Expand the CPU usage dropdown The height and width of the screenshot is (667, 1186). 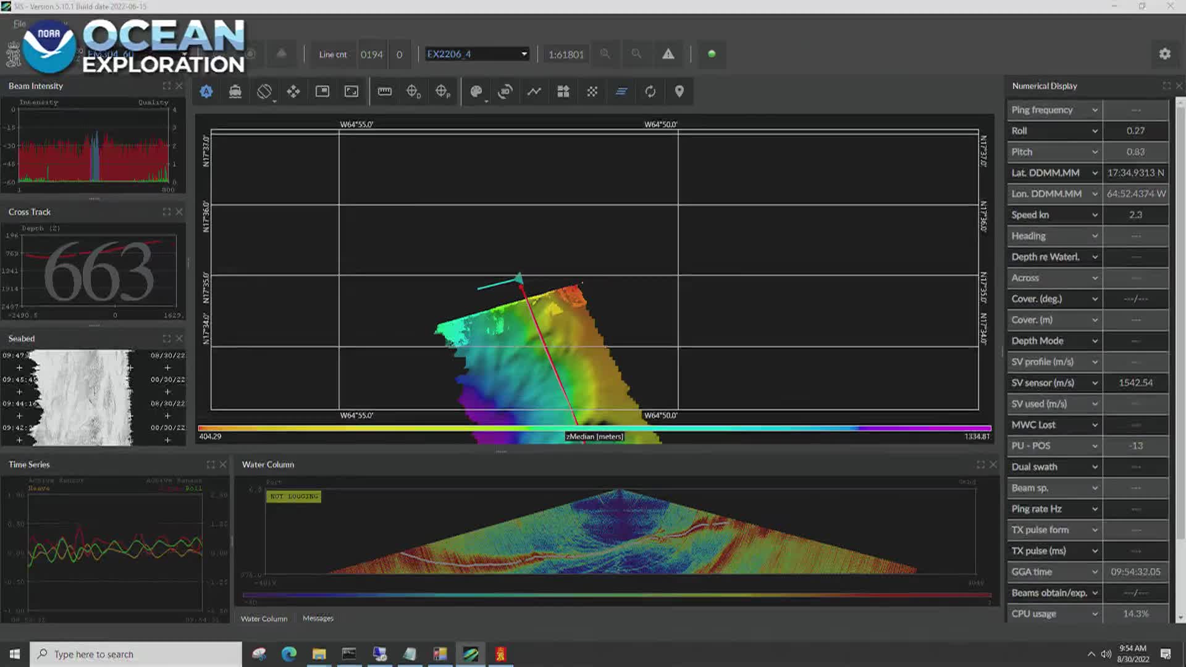point(1095,614)
